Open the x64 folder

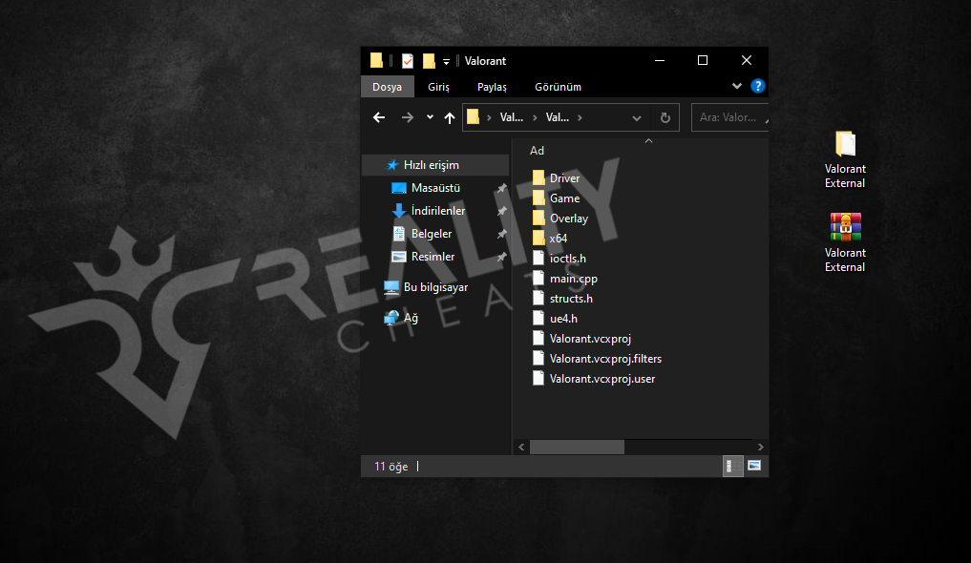click(549, 239)
